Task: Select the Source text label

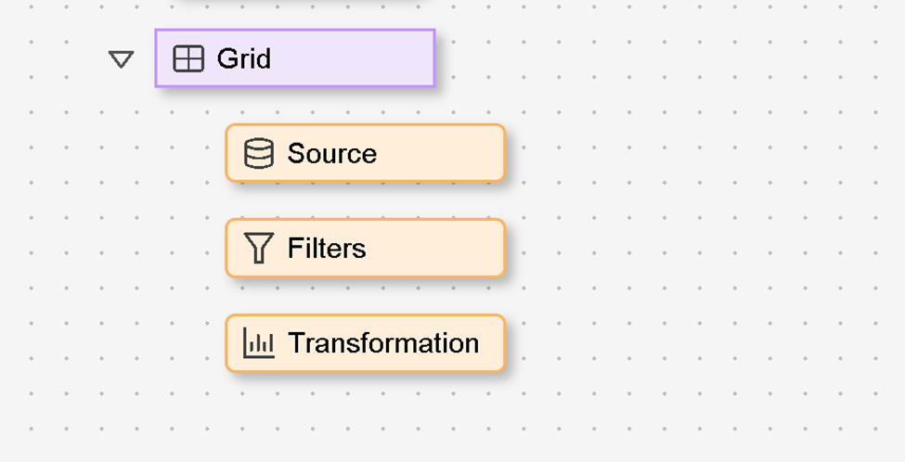Action: click(x=331, y=153)
